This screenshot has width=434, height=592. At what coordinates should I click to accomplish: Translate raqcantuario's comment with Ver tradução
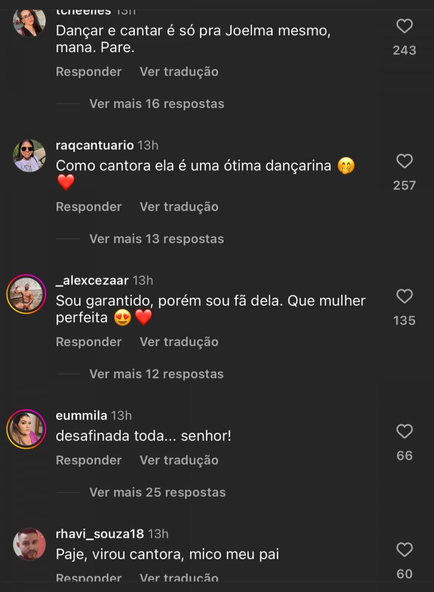[178, 207]
